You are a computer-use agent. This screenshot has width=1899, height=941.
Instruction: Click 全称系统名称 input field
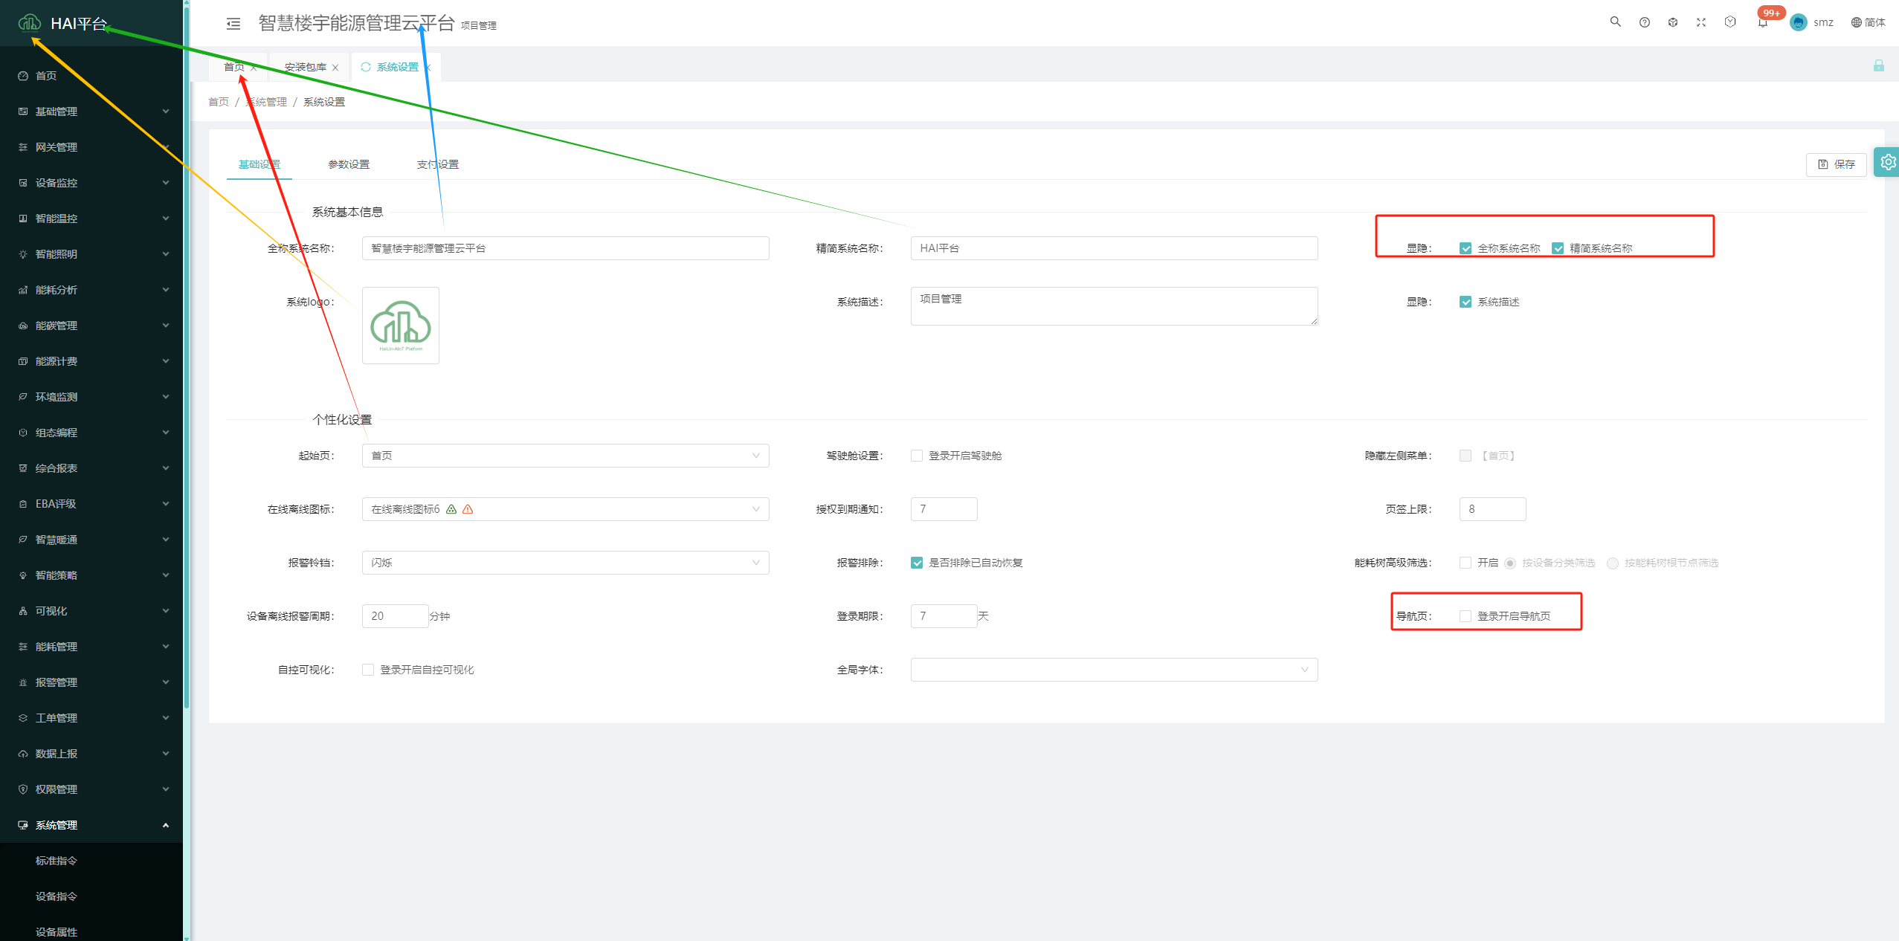click(566, 248)
